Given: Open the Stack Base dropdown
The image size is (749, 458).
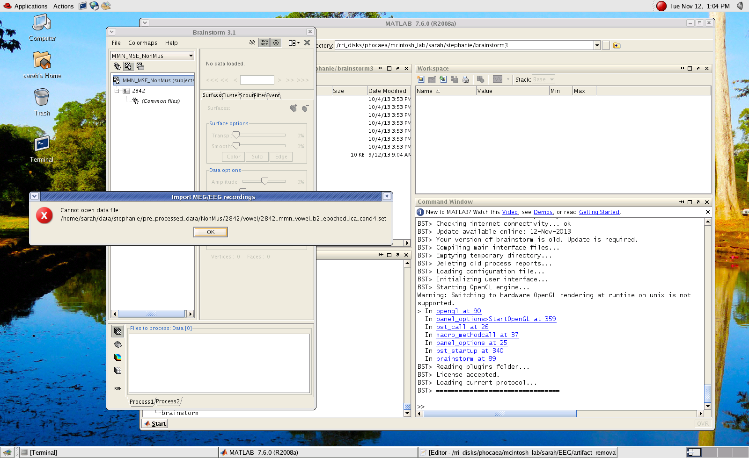Looking at the screenshot, I should (543, 79).
